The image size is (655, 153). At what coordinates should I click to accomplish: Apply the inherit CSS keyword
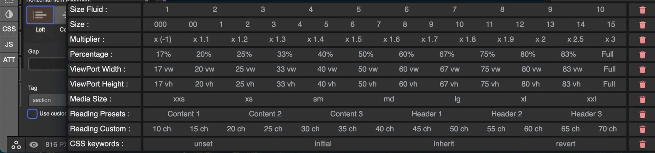(x=443, y=144)
